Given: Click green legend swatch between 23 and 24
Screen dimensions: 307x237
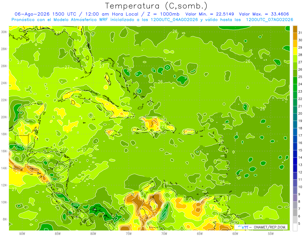Looking at the screenshot, I should 295,88.
